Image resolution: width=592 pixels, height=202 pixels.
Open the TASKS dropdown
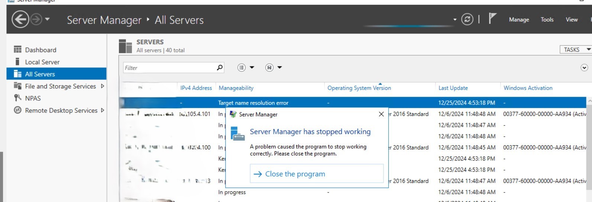576,49
